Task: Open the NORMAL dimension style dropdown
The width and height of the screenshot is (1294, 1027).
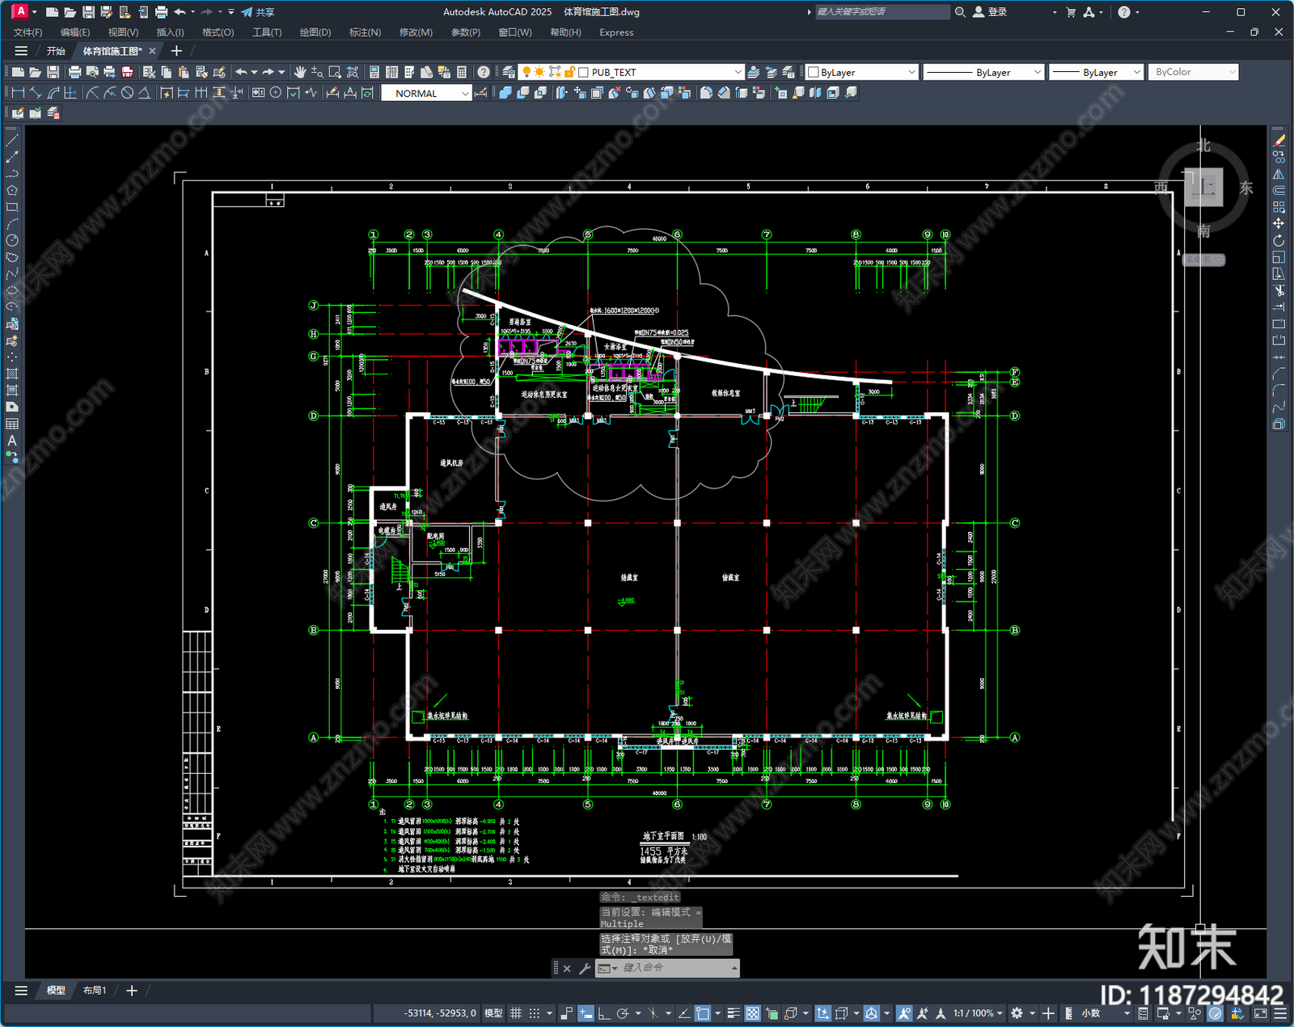Action: click(426, 93)
